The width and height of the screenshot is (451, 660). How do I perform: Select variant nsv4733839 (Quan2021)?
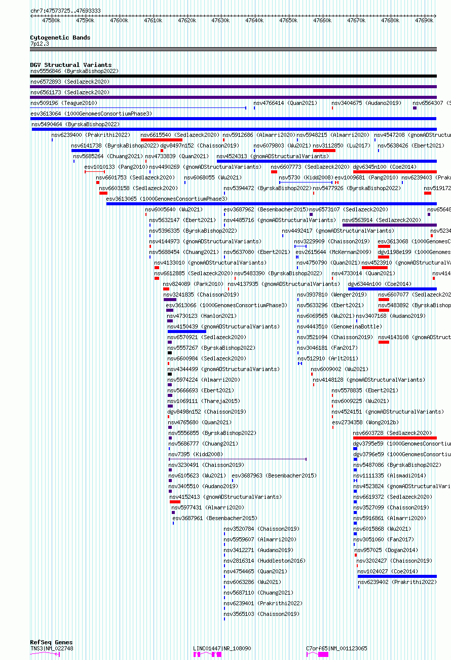coord(177,156)
